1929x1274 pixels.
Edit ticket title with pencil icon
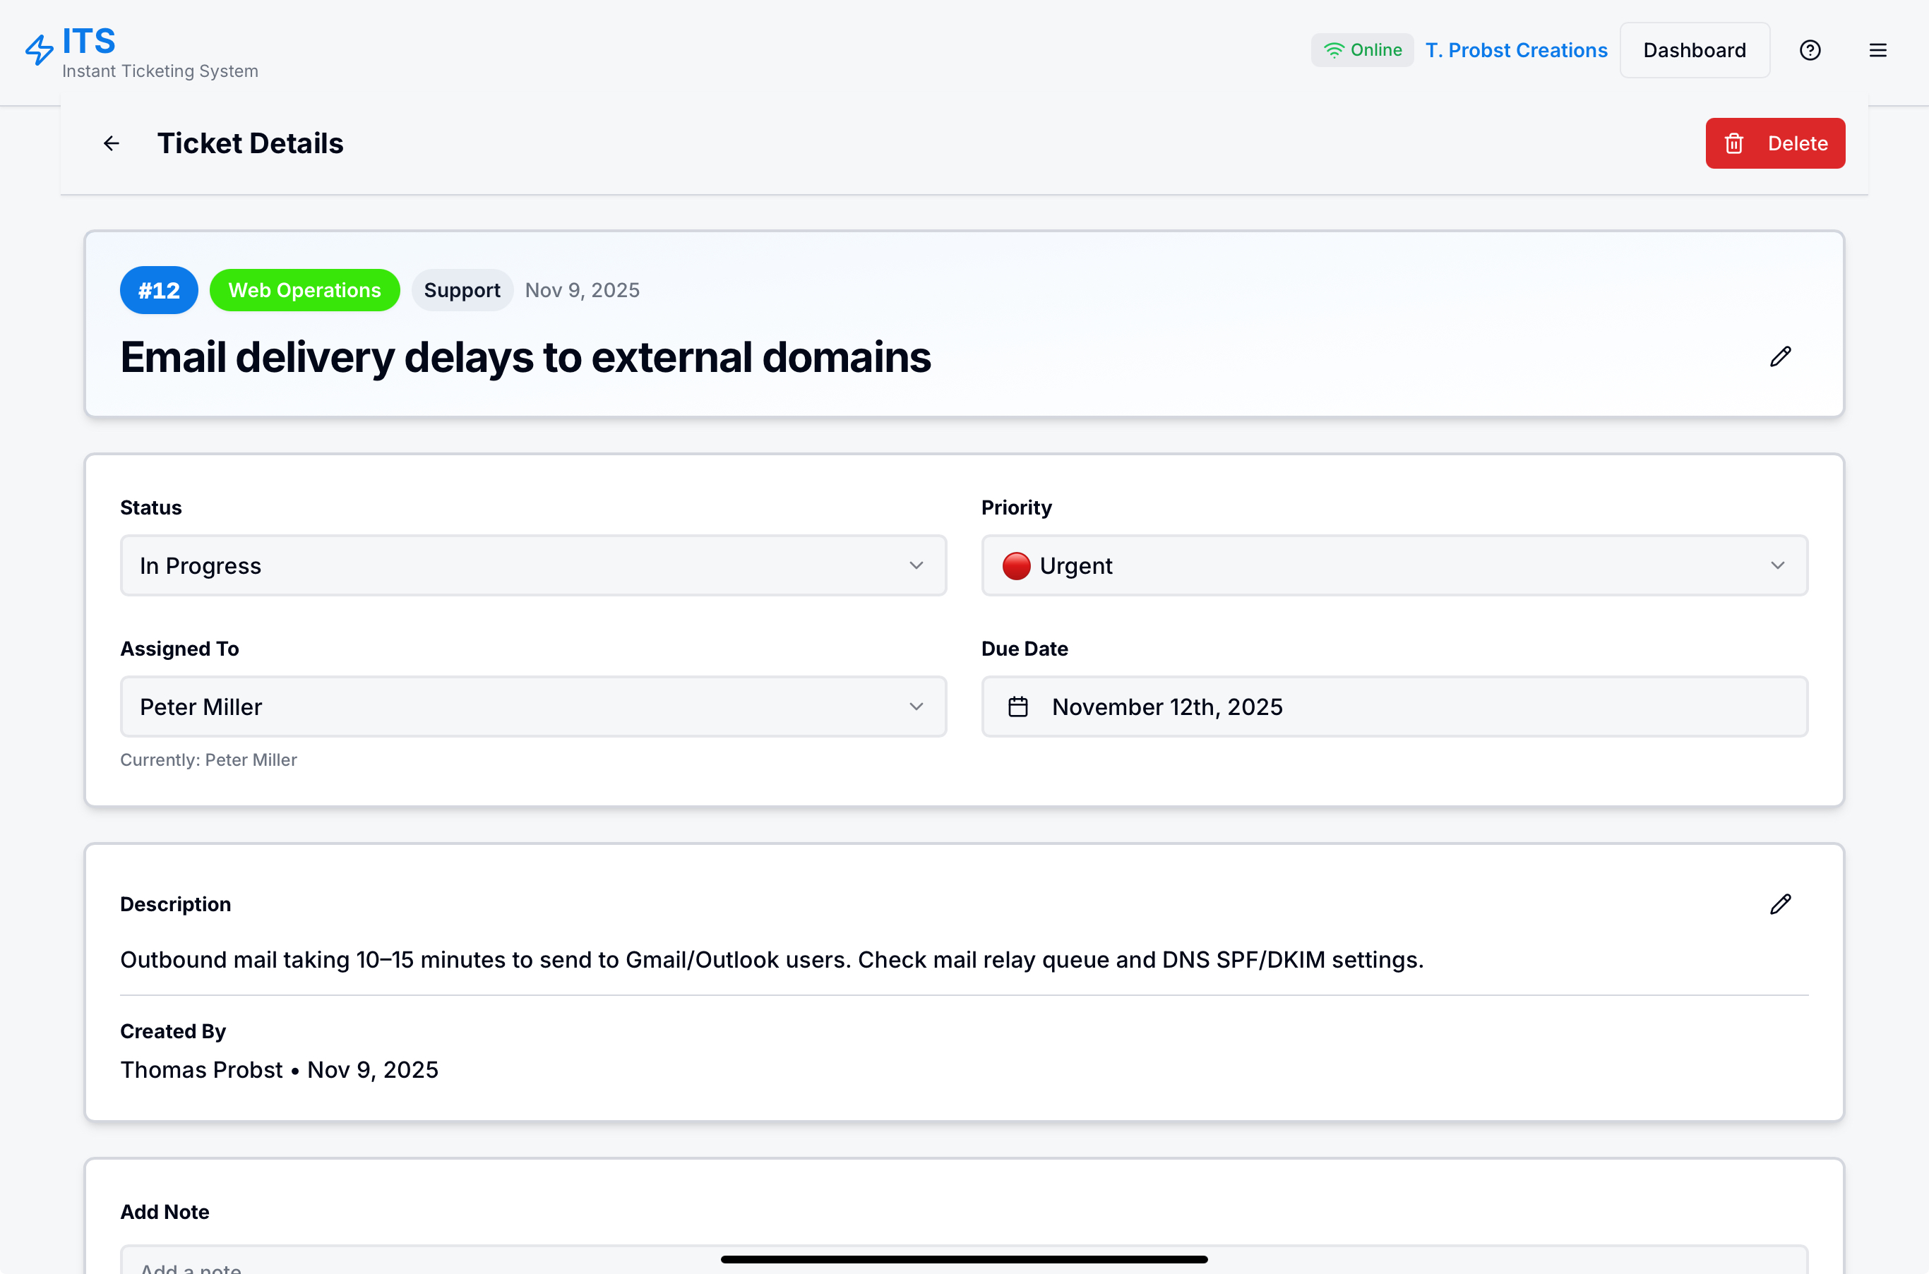click(1780, 356)
